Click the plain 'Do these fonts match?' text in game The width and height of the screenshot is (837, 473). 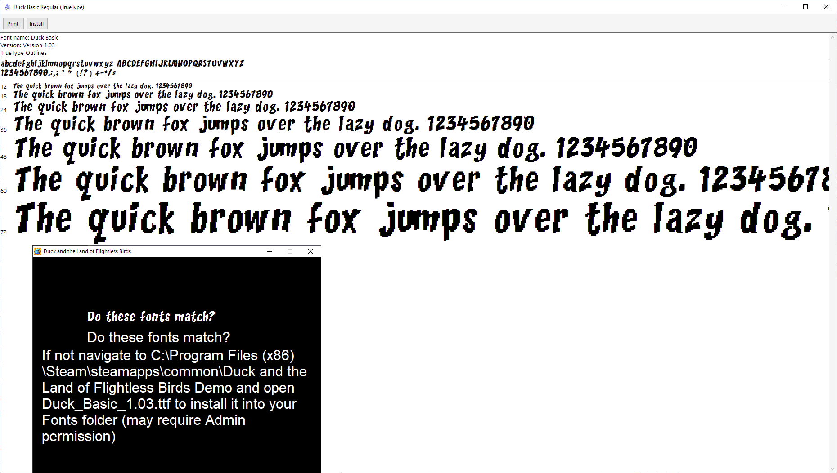[x=158, y=338]
